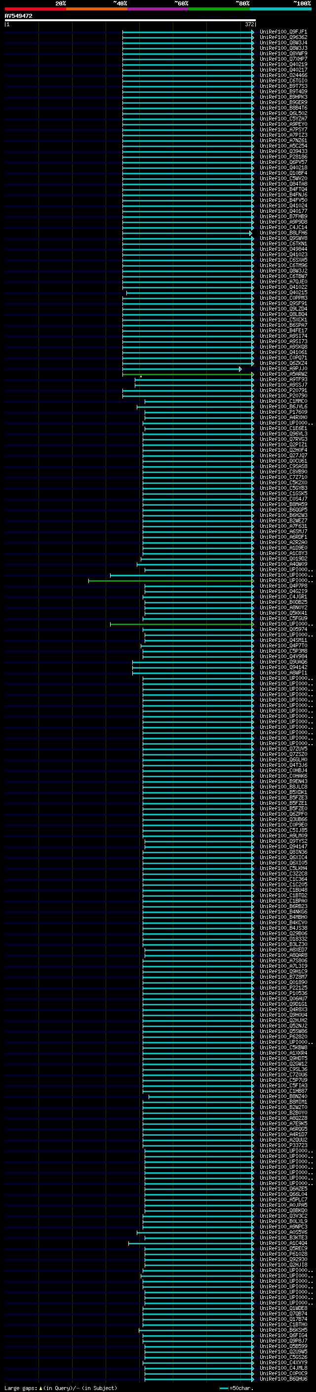Select the UniRef100_P33723 entry
Screen dimensions: 316x1392
pyautogui.click(x=283, y=1145)
